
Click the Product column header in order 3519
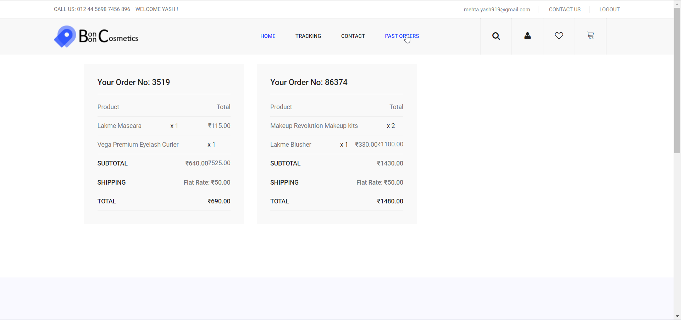coord(108,107)
